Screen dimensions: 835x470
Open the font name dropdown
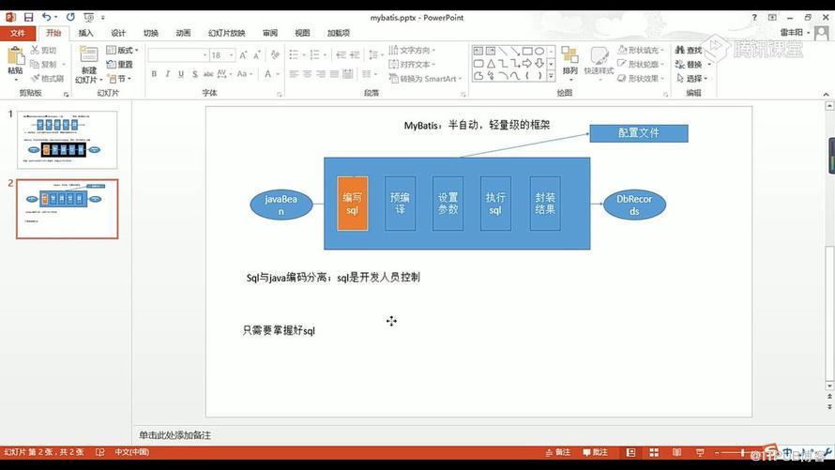tap(205, 55)
